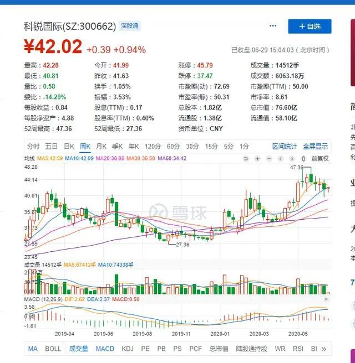Viewport: 355px width, 363px height.
Task: Click the volume MA10:74338手 label
Action: pyautogui.click(x=115, y=265)
